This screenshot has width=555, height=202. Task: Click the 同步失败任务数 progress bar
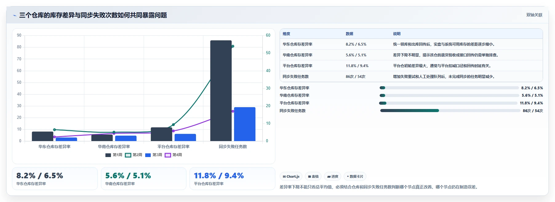[450, 111]
